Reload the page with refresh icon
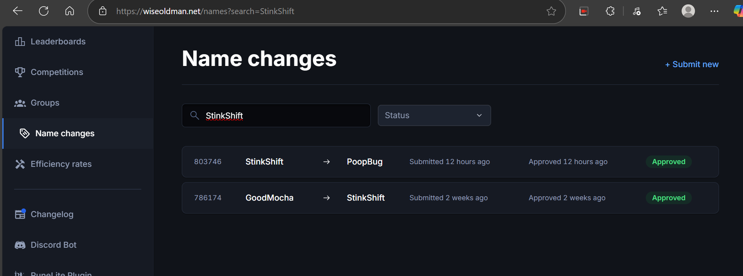The width and height of the screenshot is (743, 276). (44, 11)
